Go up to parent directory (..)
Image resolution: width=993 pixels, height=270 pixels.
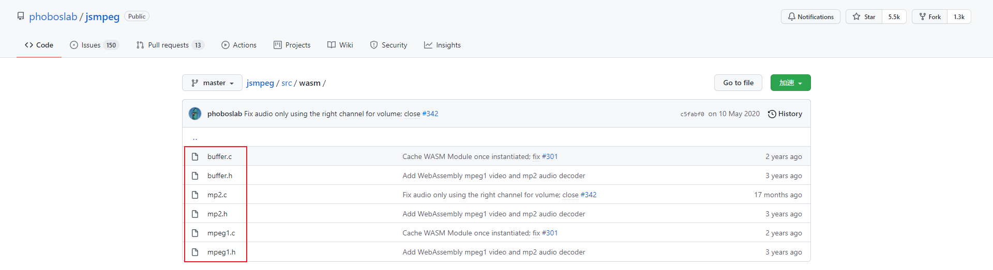(x=195, y=138)
